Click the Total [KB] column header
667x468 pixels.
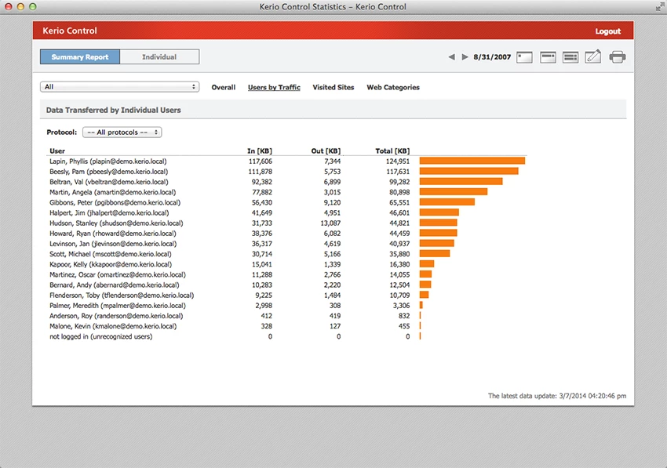click(392, 151)
